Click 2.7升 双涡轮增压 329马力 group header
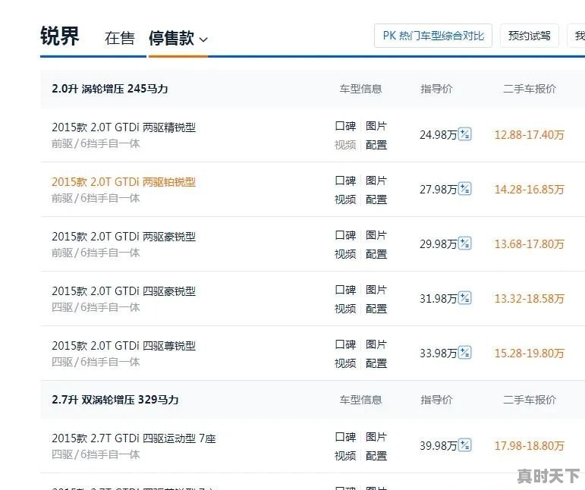 (x=115, y=400)
